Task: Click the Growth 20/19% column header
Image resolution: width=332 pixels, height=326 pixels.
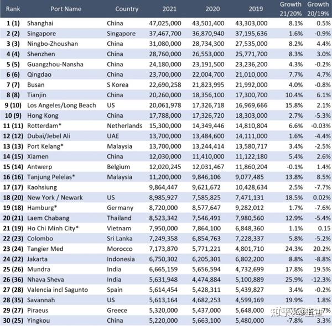Action: click(318, 9)
